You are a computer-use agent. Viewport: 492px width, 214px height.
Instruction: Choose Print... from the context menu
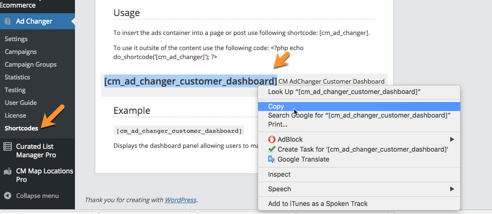[278, 124]
